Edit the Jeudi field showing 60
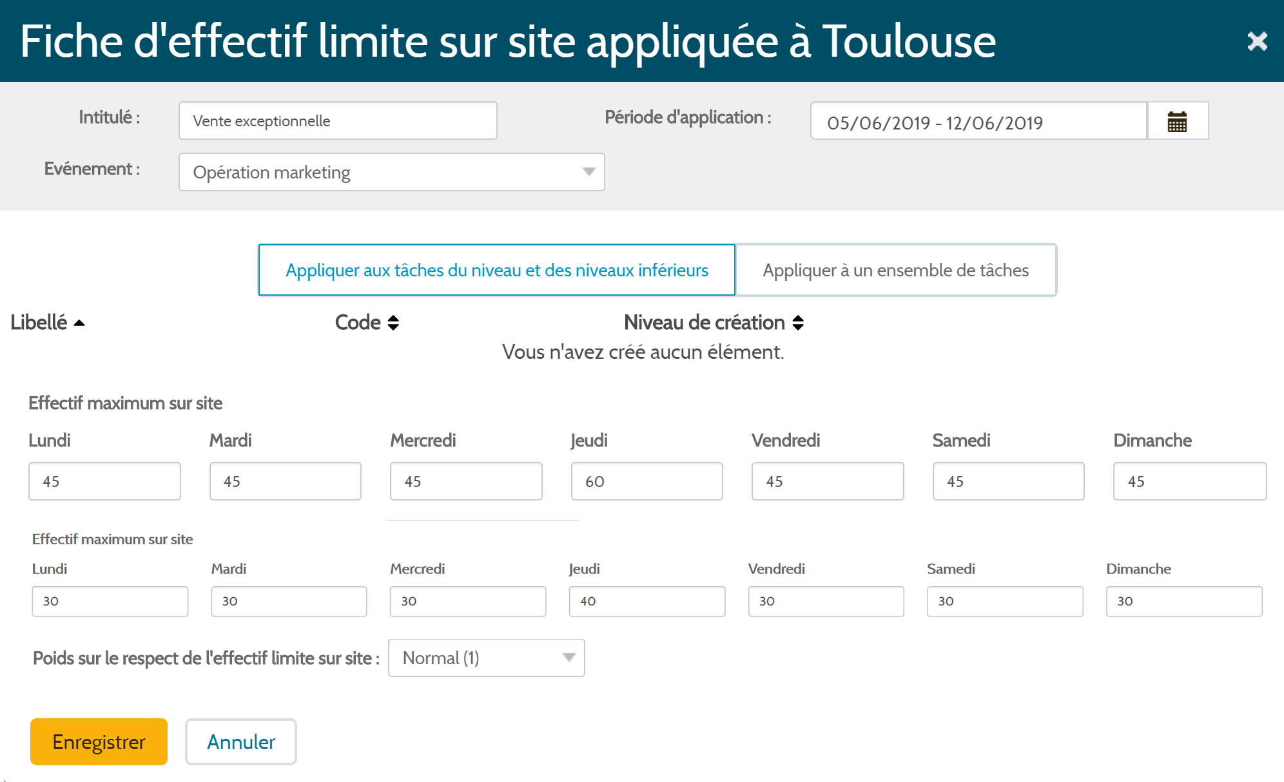 (x=647, y=481)
